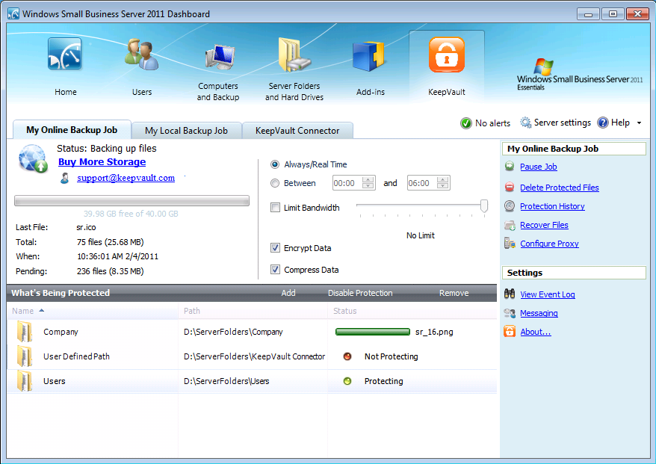Screen dimensions: 656x464
Task: Open Computers and Backup icon
Action: [219, 57]
